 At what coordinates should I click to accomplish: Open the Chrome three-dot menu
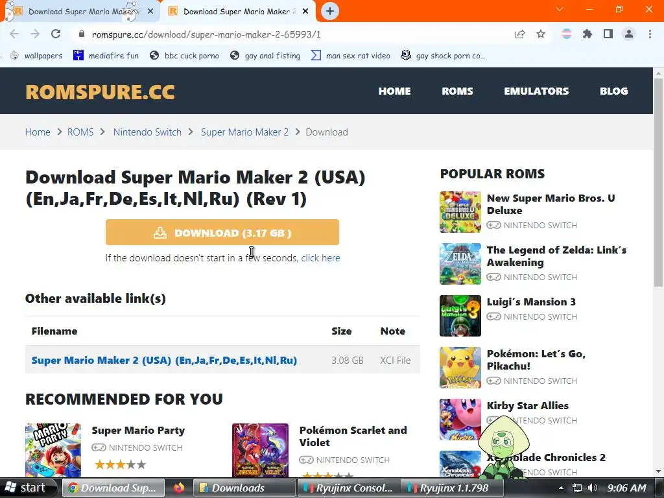650,34
